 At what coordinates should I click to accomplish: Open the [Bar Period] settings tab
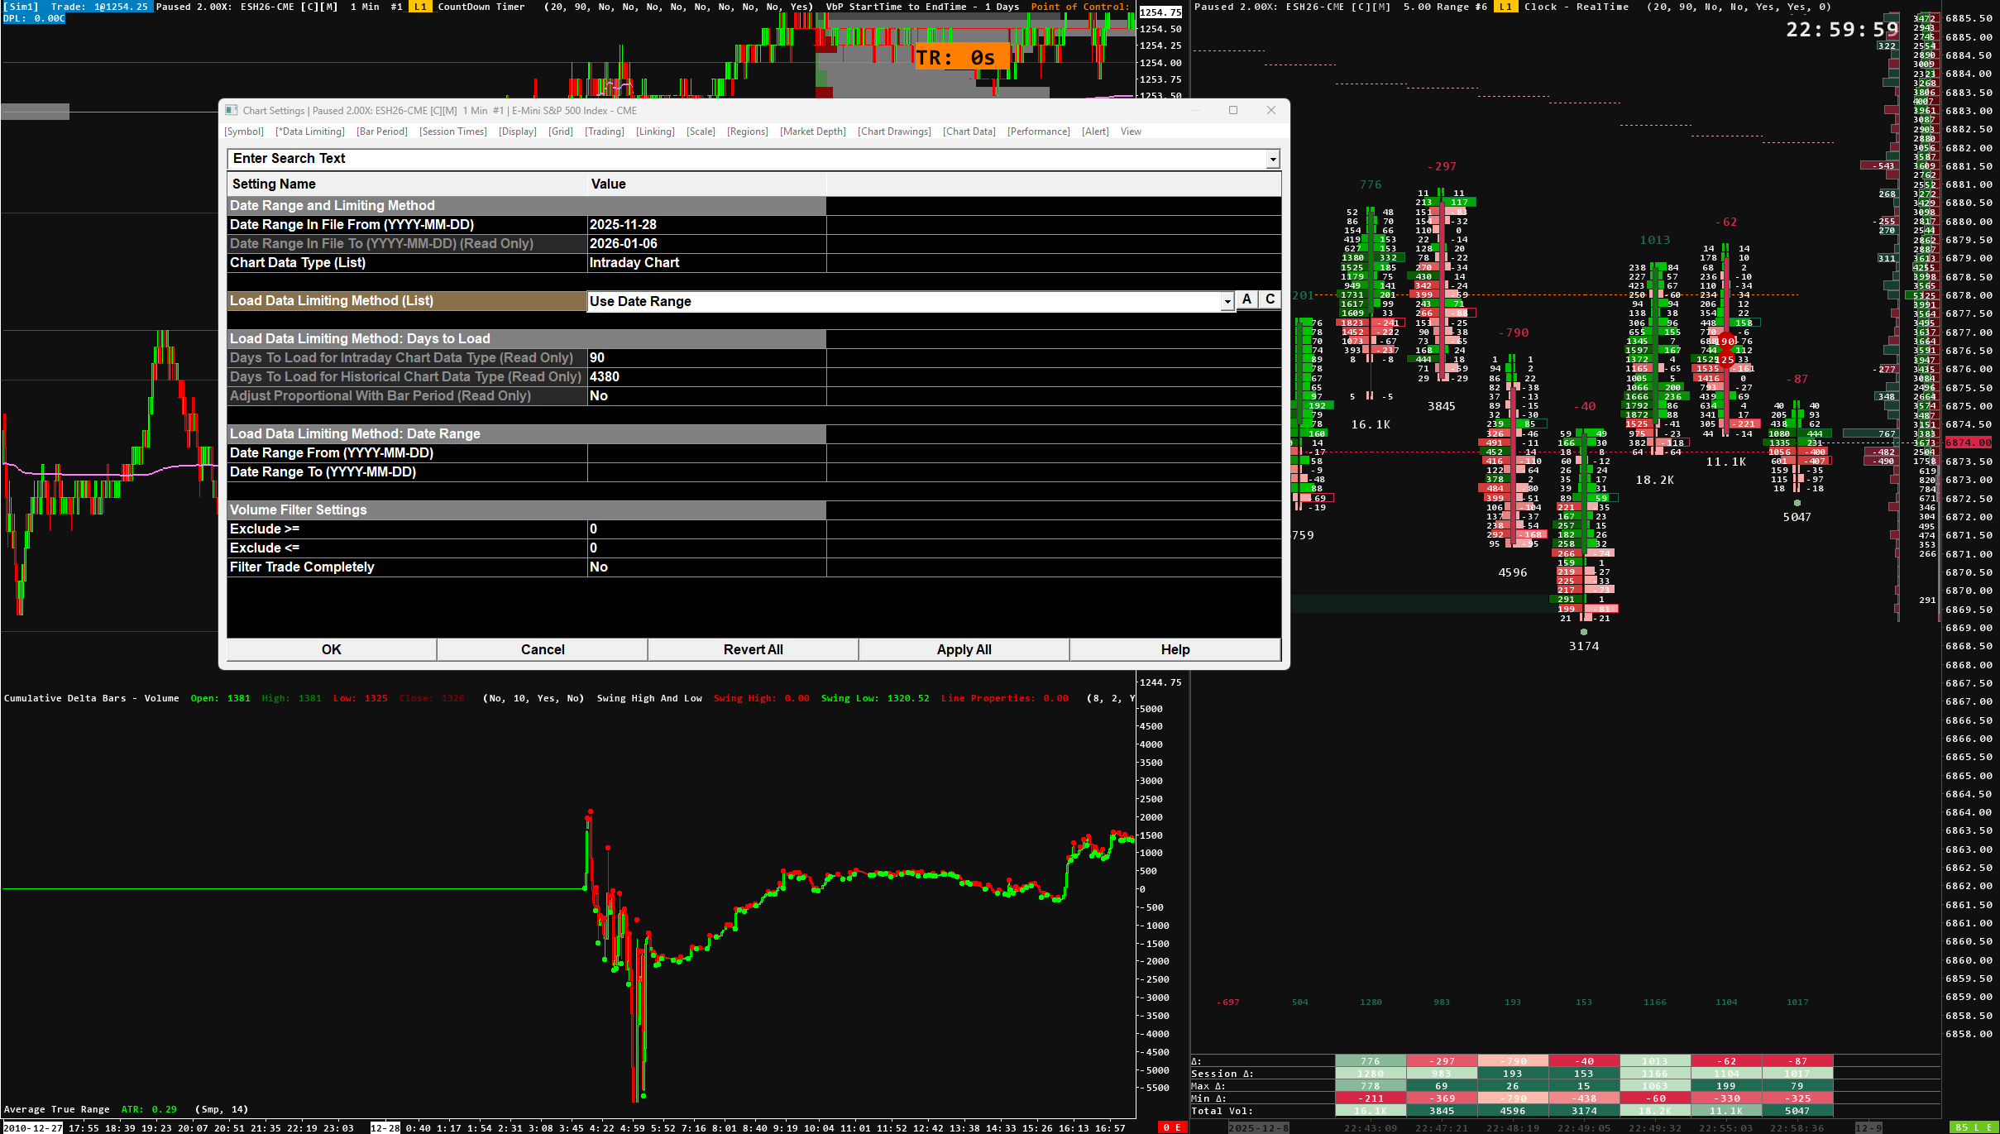click(381, 132)
